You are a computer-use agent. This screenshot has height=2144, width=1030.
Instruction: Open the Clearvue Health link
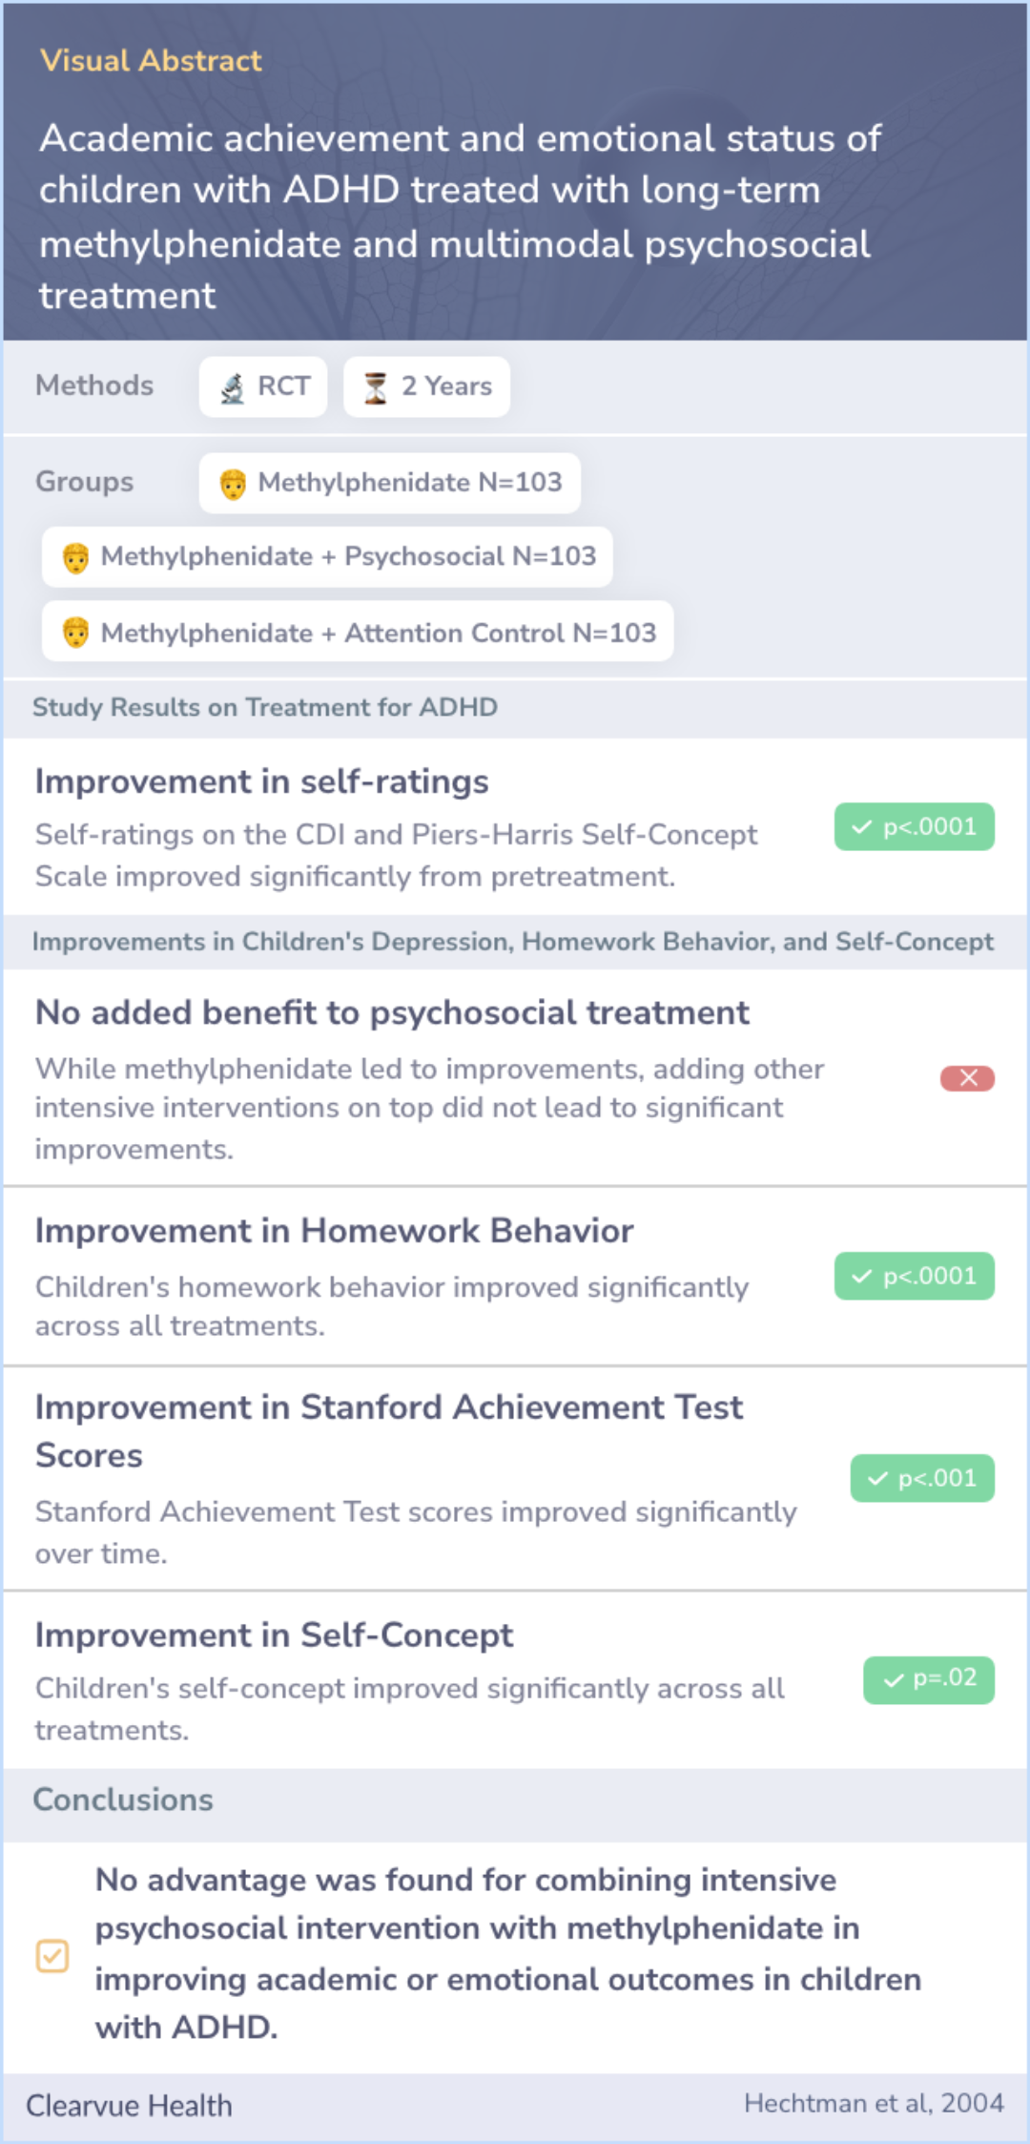[129, 2106]
